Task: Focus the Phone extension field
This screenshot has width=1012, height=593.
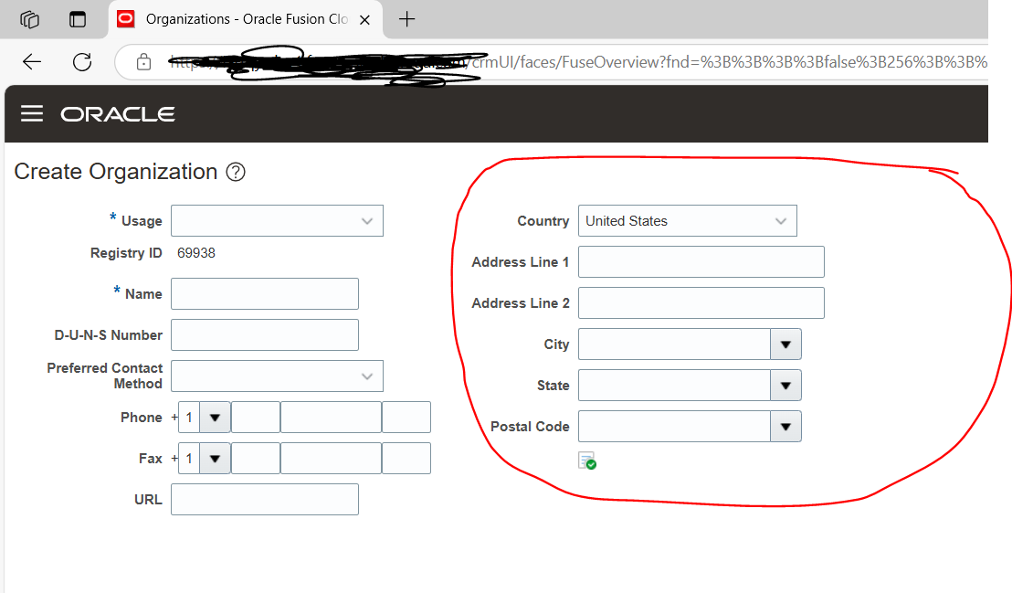Action: point(406,418)
